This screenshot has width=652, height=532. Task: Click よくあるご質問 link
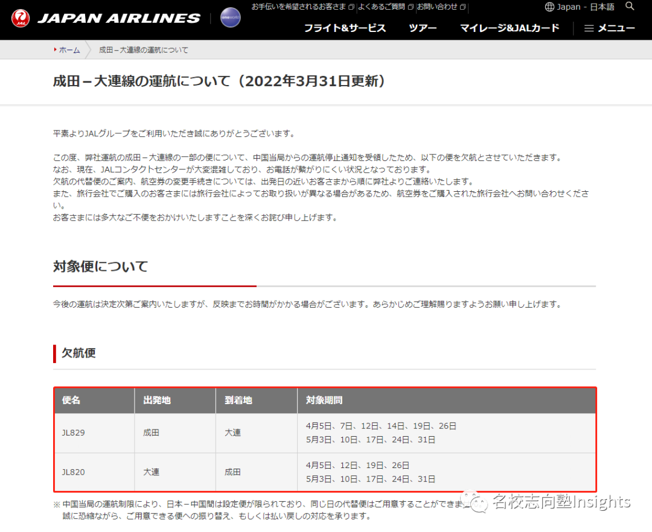click(382, 7)
